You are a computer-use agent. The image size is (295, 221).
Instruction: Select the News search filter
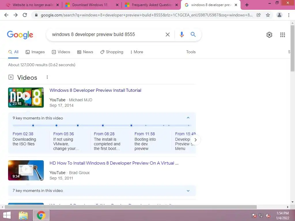[x=85, y=52]
